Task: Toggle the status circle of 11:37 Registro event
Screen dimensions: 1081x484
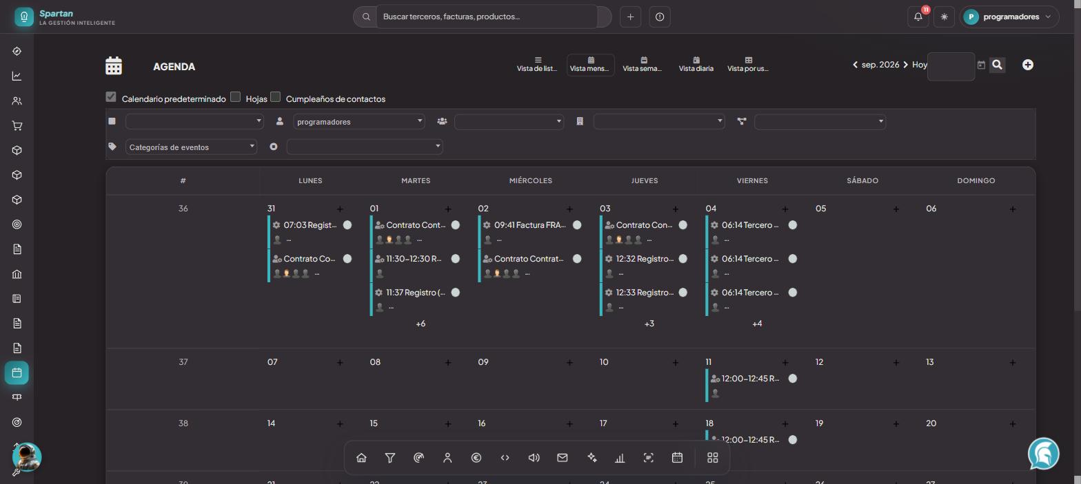Action: 456,293
